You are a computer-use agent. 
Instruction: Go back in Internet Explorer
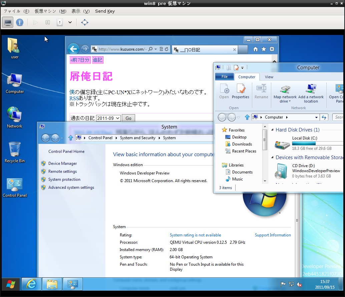coord(73,49)
